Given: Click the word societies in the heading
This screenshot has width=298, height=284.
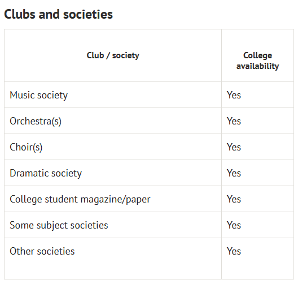Looking at the screenshot, I should (x=88, y=14).
